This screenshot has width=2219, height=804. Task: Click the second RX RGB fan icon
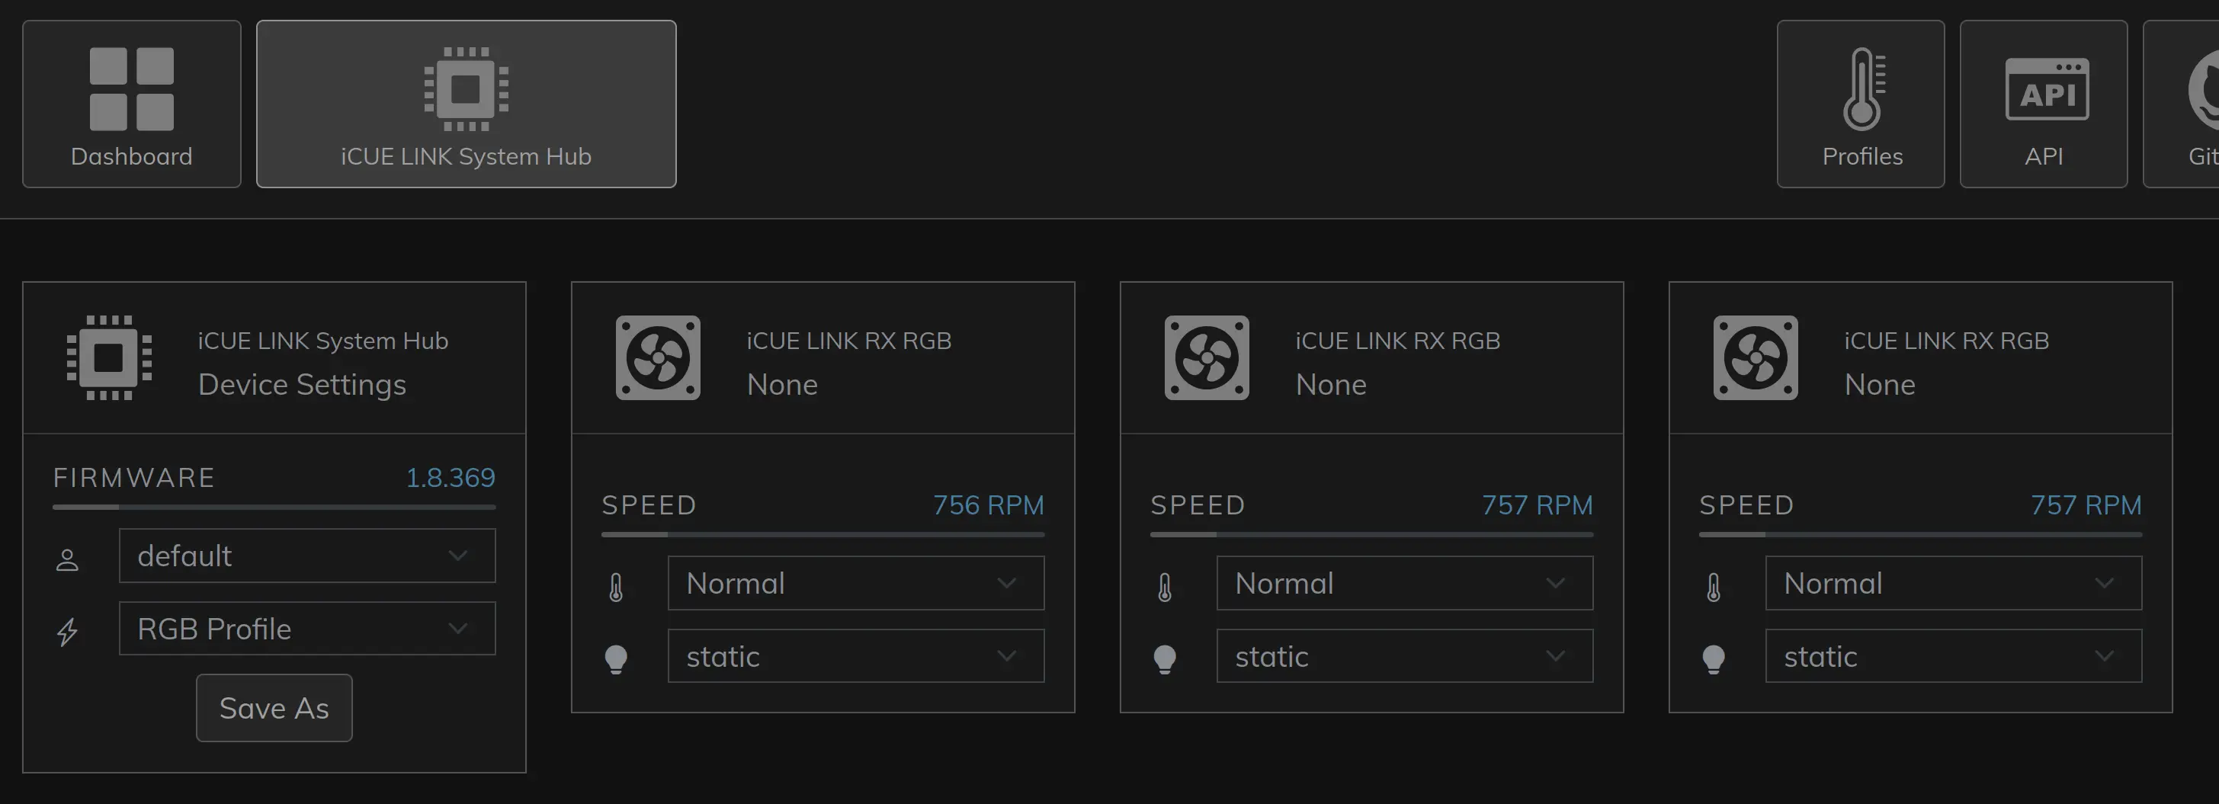(1207, 357)
